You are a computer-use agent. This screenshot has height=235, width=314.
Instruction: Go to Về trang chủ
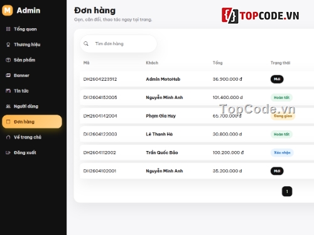point(32,137)
